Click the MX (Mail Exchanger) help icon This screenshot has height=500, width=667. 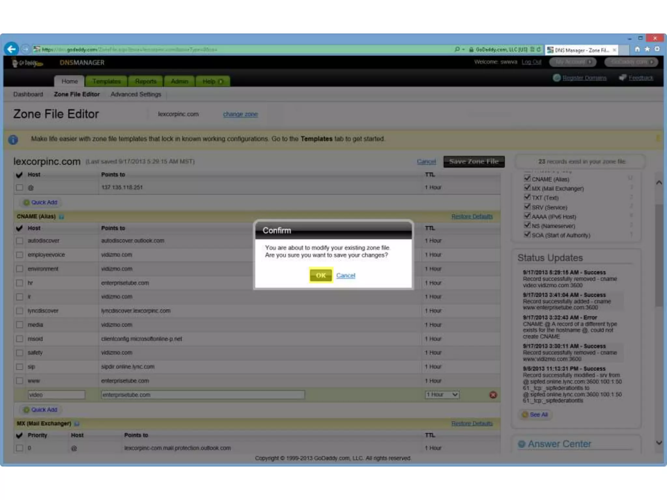[x=77, y=424]
